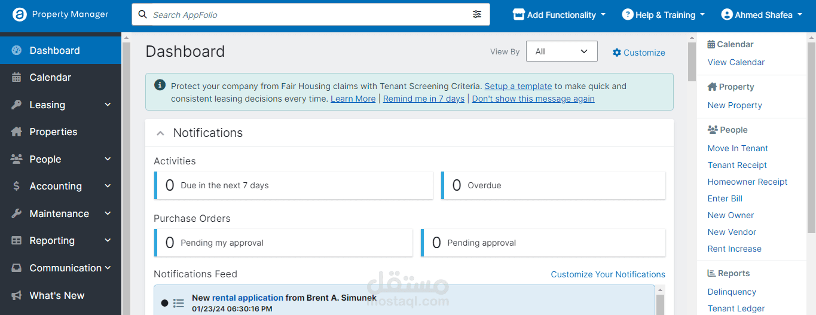Click Customize Your Notifications link
Image resolution: width=816 pixels, height=315 pixels.
click(x=608, y=274)
